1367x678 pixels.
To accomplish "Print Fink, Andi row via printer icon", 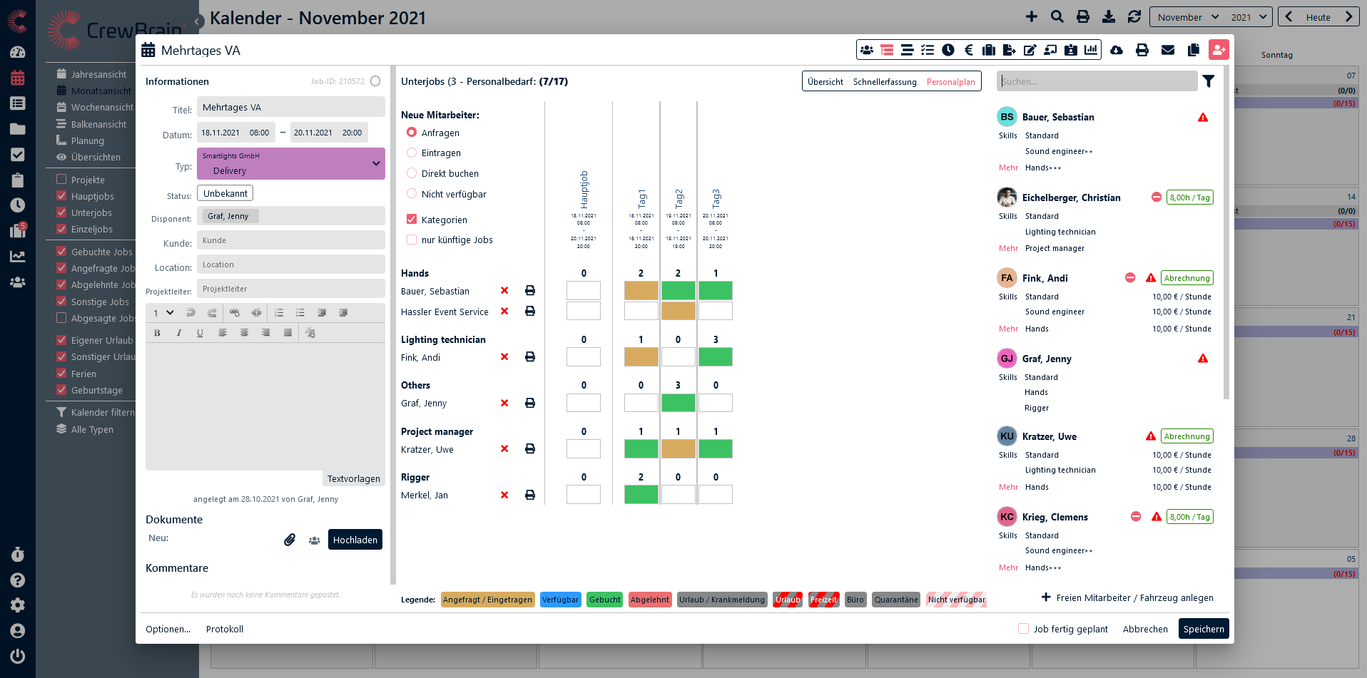I will pos(530,357).
